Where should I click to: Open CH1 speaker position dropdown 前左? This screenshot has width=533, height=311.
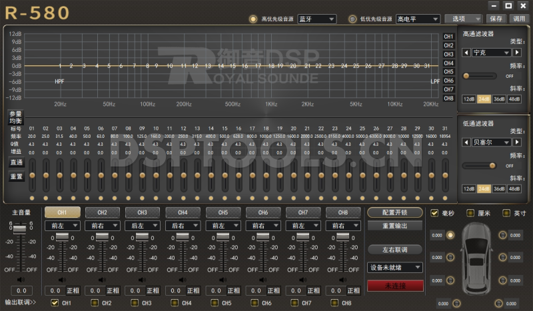tap(63, 226)
